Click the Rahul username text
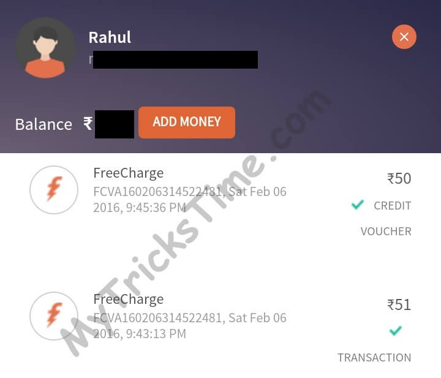The height and width of the screenshot is (378, 441). point(110,37)
